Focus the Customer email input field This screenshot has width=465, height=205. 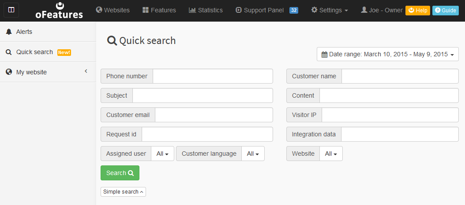(x=214, y=115)
